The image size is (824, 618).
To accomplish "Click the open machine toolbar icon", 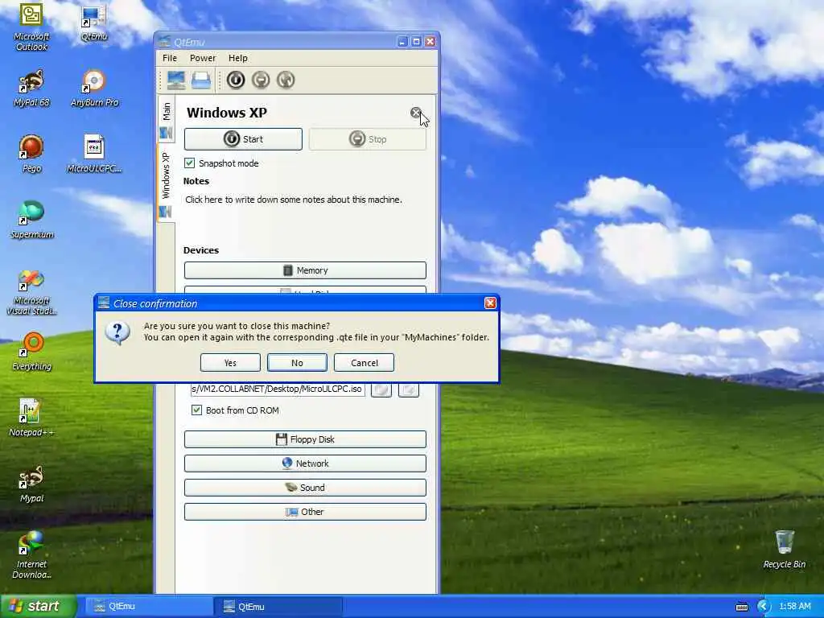I will 201,80.
